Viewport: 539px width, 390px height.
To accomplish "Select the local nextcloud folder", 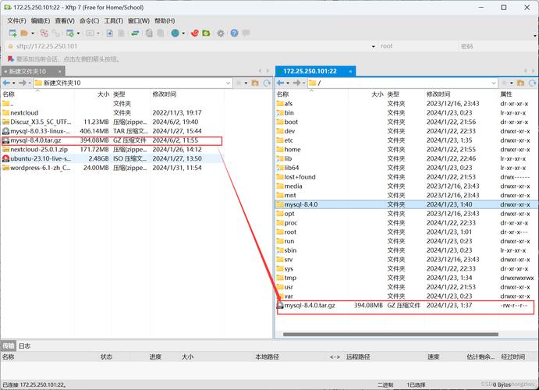I will click(x=112, y=112).
